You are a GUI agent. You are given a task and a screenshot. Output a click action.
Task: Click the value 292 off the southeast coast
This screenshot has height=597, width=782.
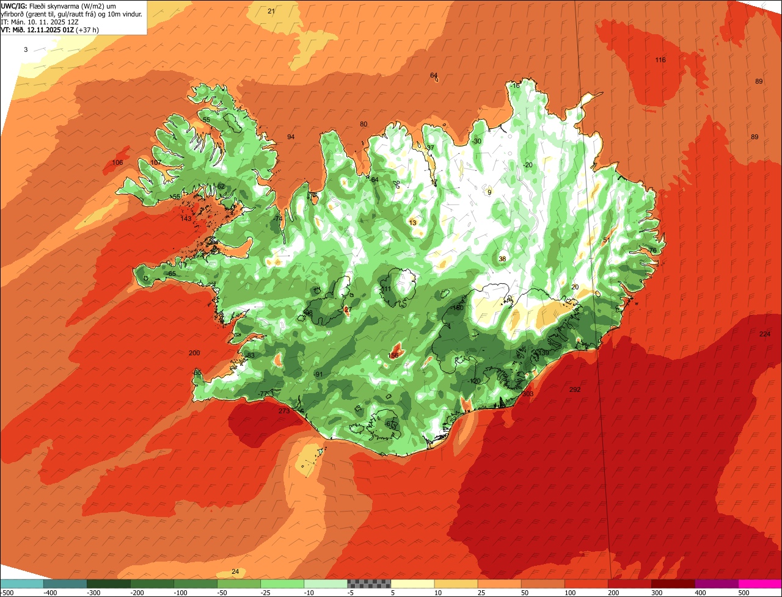coord(575,389)
